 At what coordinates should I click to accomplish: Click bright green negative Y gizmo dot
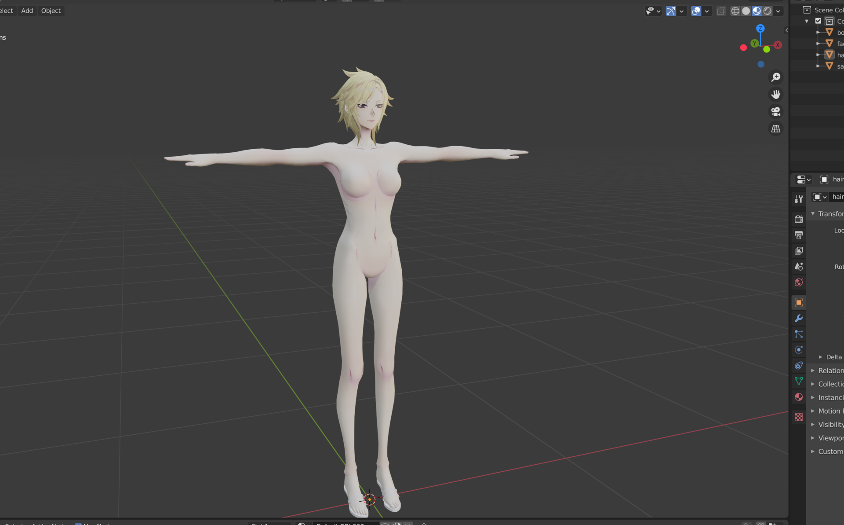[767, 49]
